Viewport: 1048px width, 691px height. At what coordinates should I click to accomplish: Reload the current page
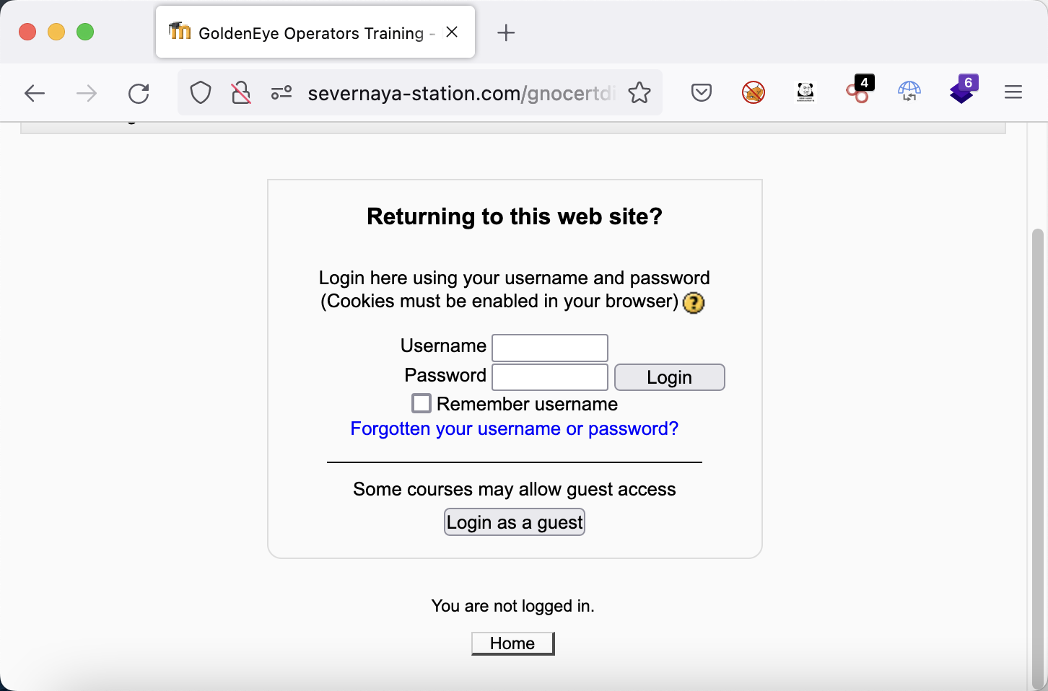139,93
